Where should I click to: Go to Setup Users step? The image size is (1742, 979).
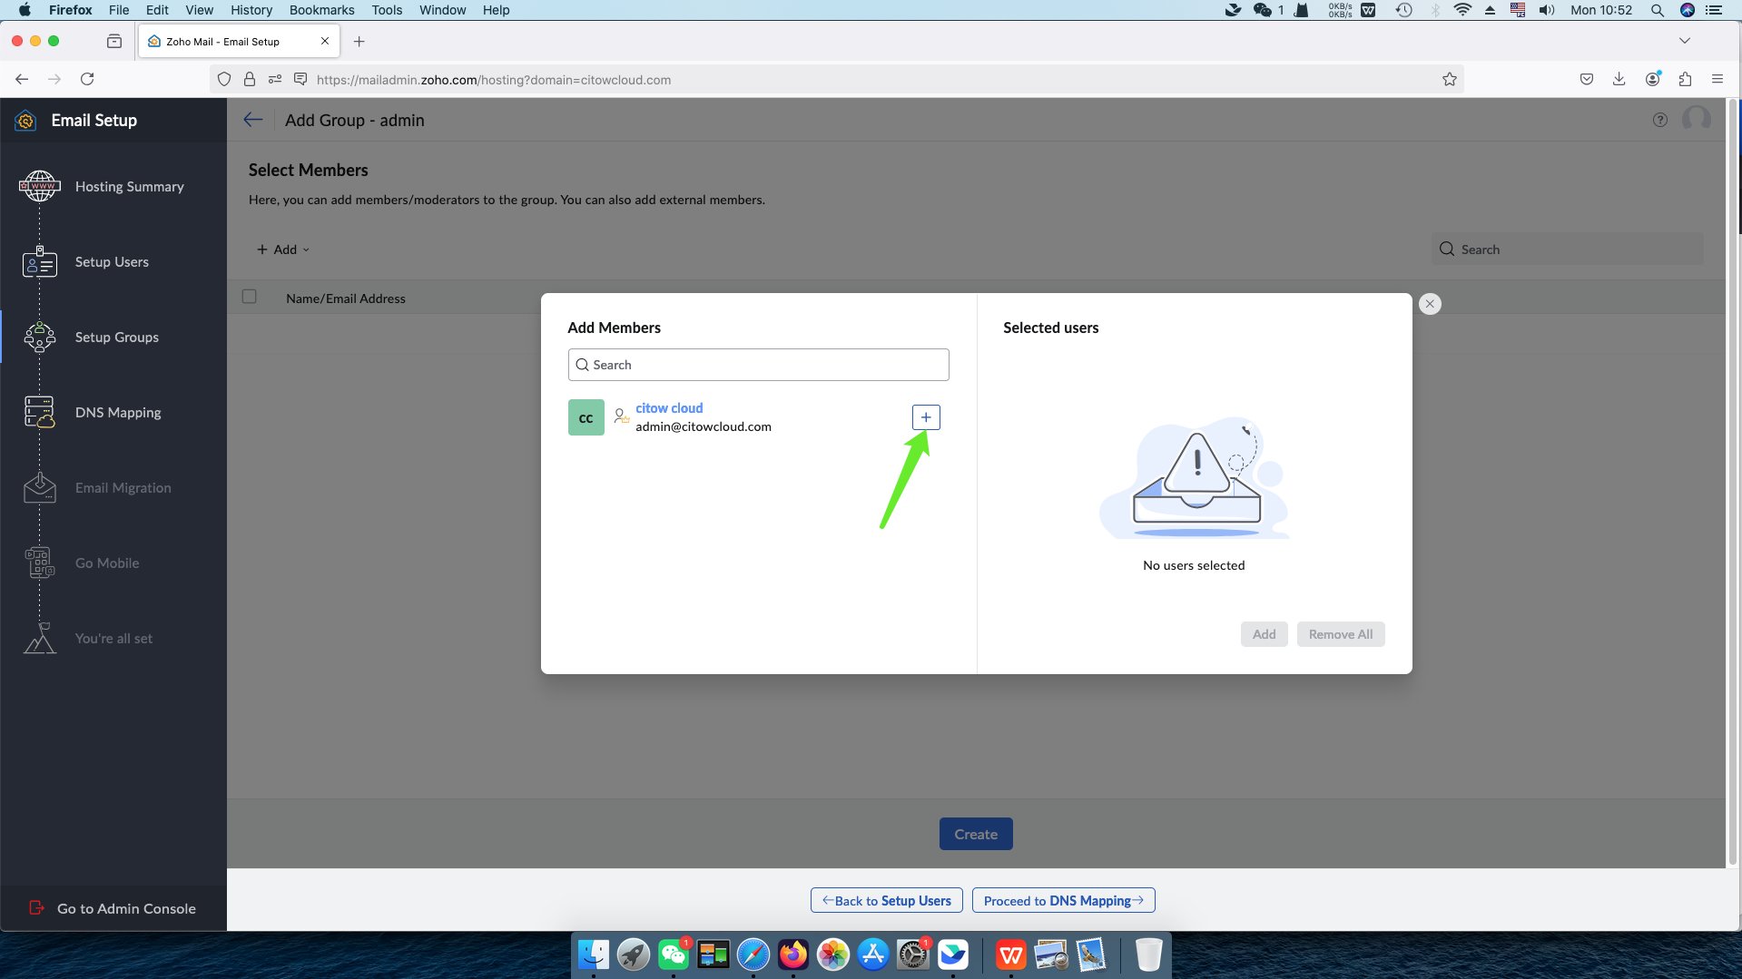tap(112, 262)
